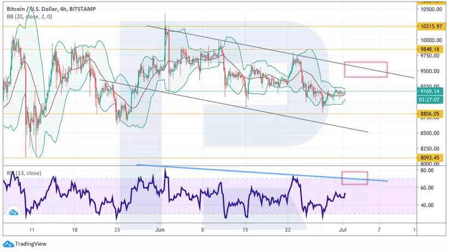Screen dimensions: 449x252
Task: Click the 40.00 label on RSI scale
Action: tap(427, 205)
